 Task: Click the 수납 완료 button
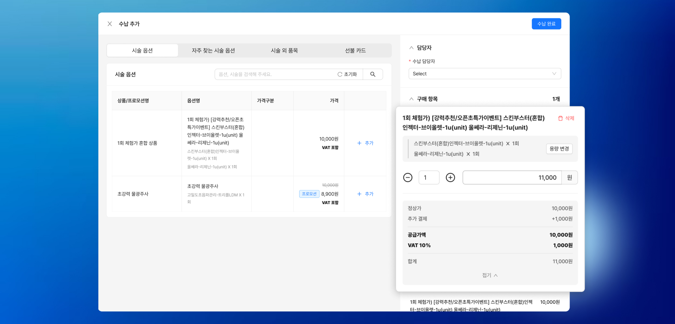click(x=546, y=24)
